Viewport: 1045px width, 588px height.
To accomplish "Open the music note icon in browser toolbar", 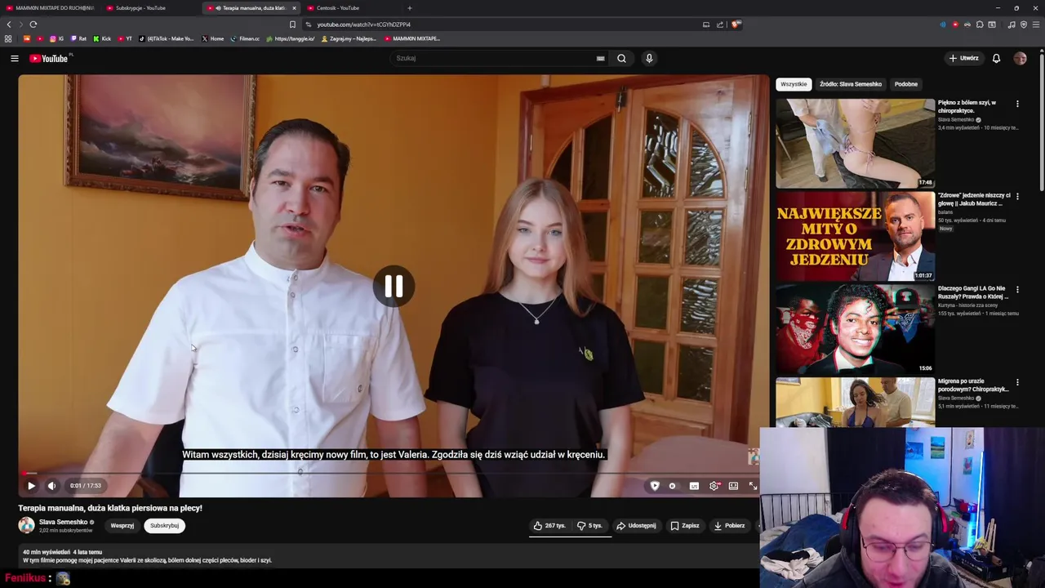I will [x=1012, y=24].
